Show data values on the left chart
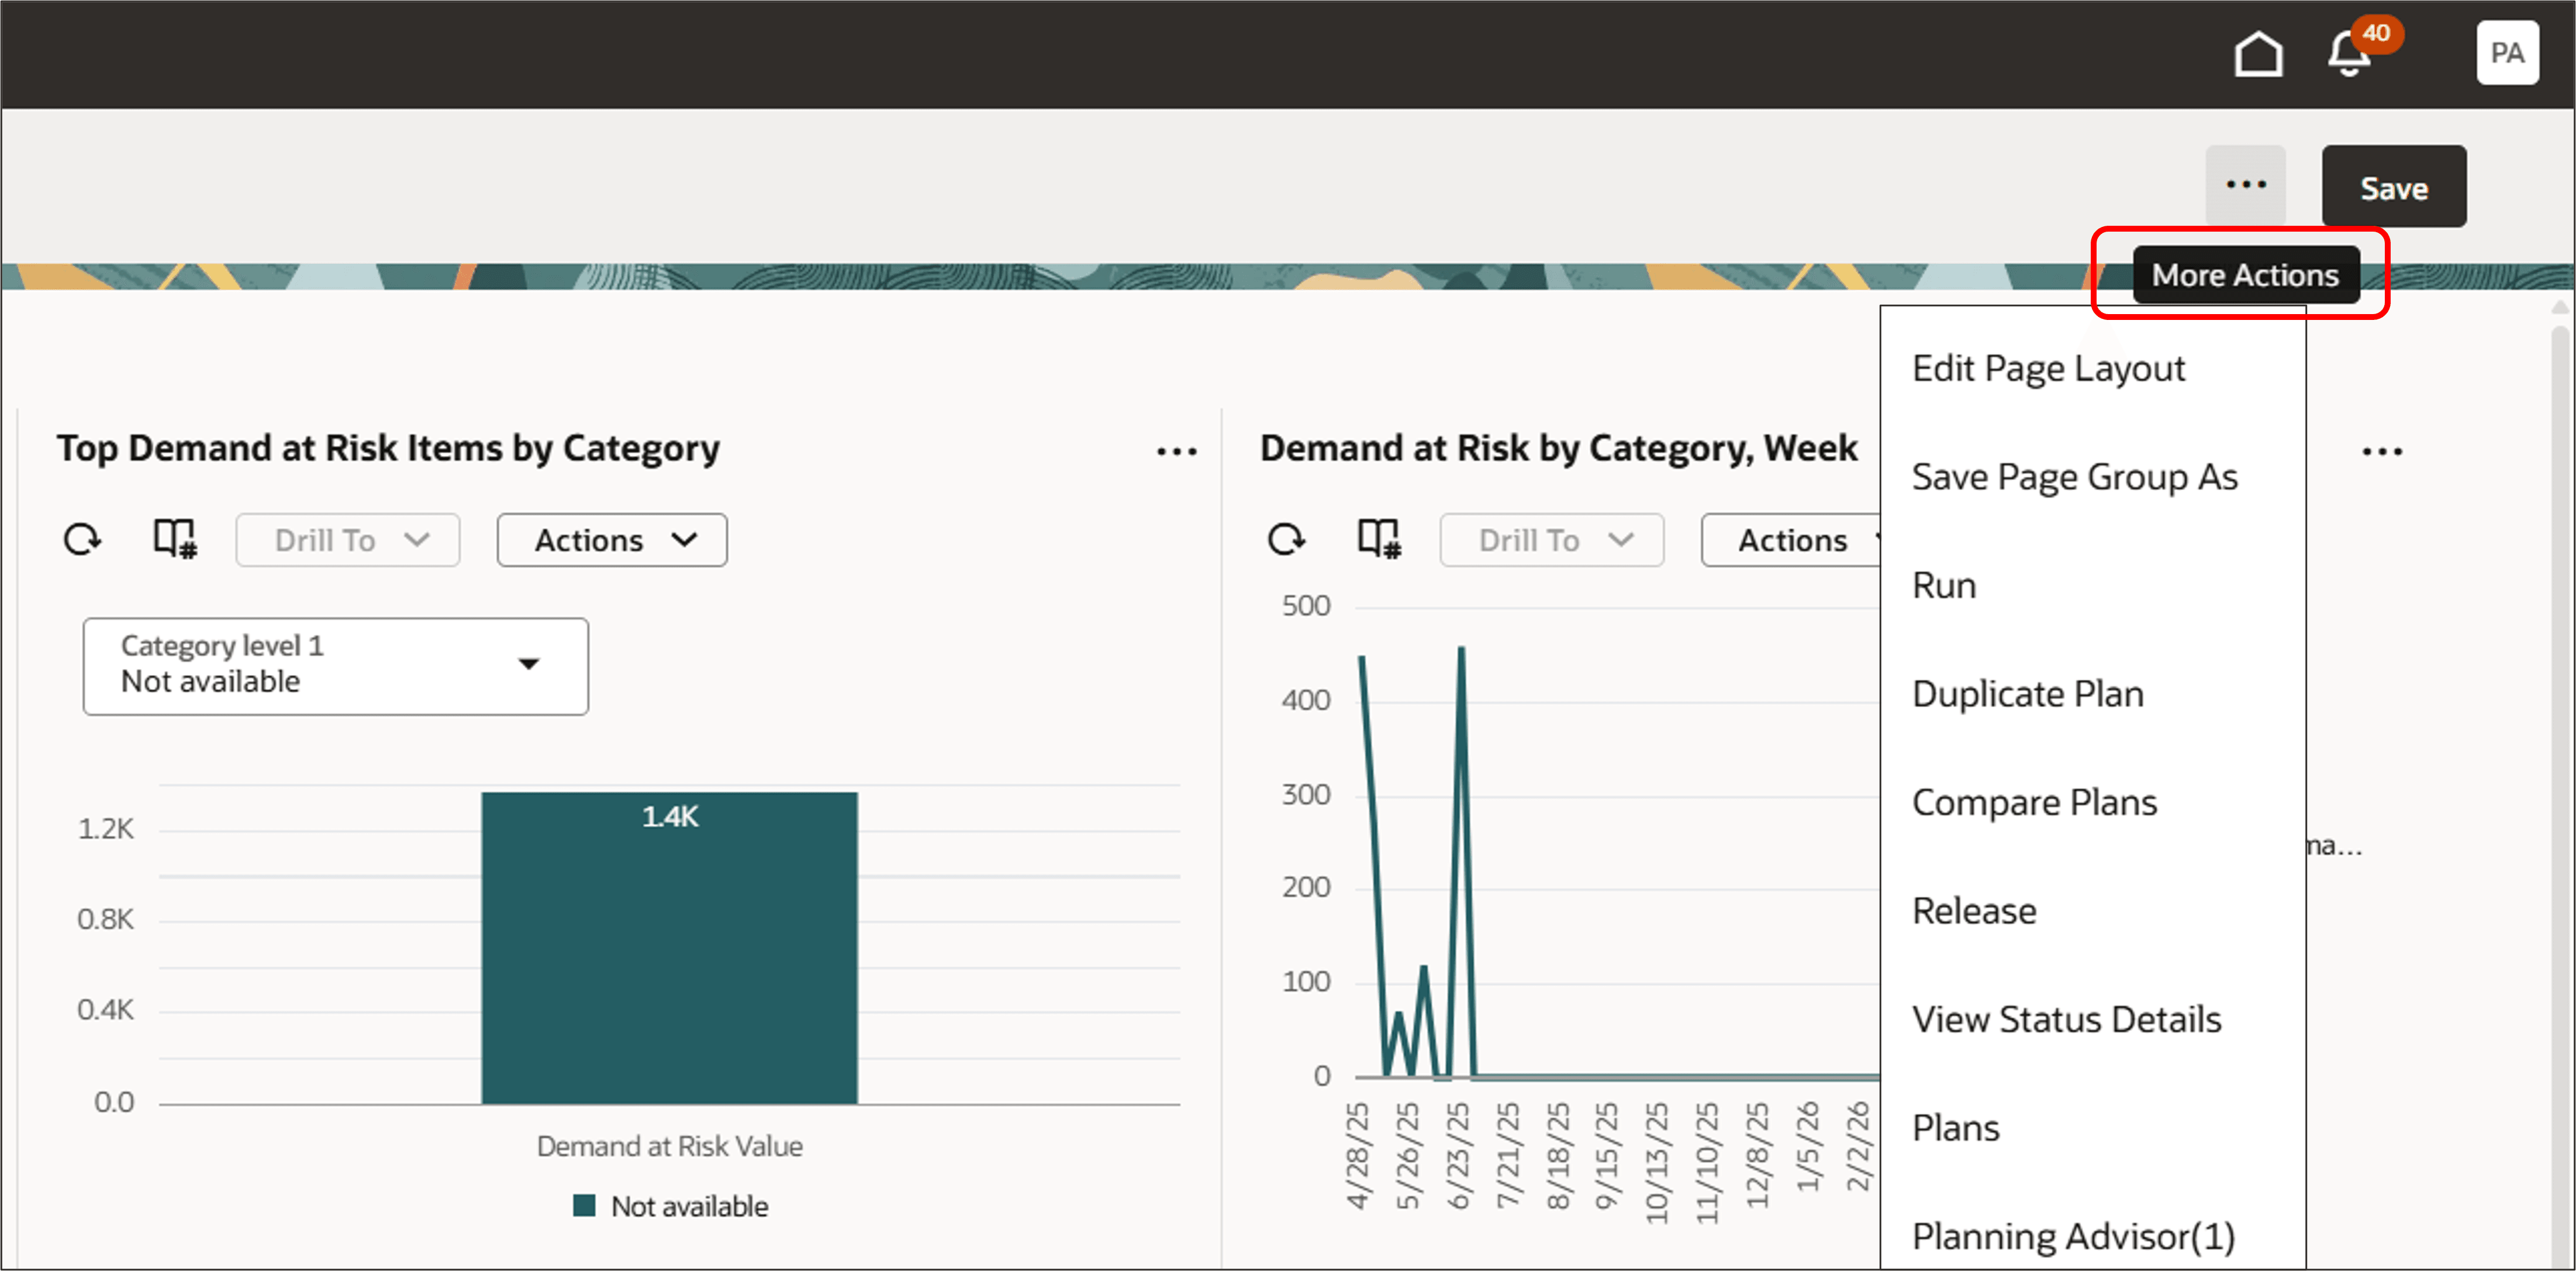This screenshot has width=2576, height=1271. [x=174, y=539]
